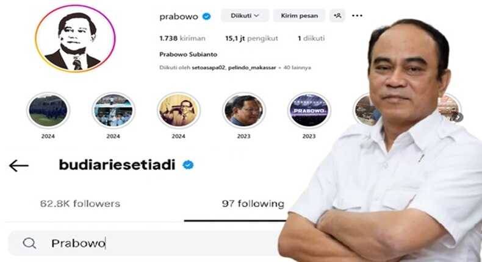Image resolution: width=482 pixels, height=262 pixels.
Task: Click Kirim pesan to send message
Action: pyautogui.click(x=299, y=16)
